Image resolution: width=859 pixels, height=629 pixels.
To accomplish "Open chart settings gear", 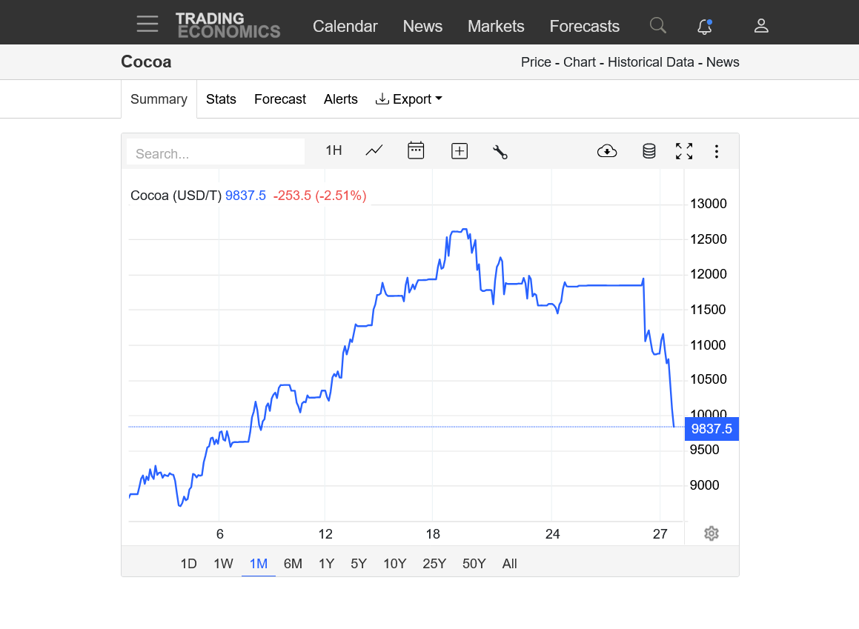I will 712,533.
